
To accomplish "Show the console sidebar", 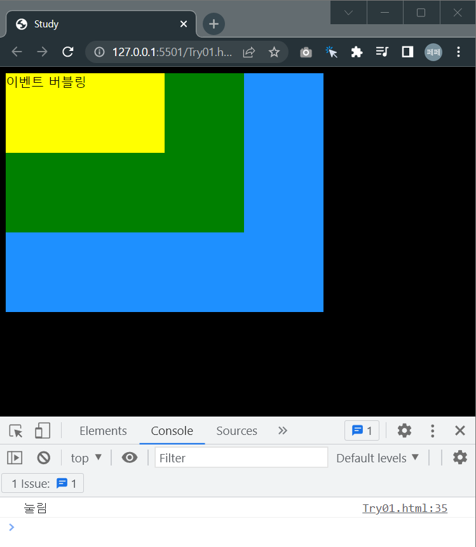I will 15,458.
